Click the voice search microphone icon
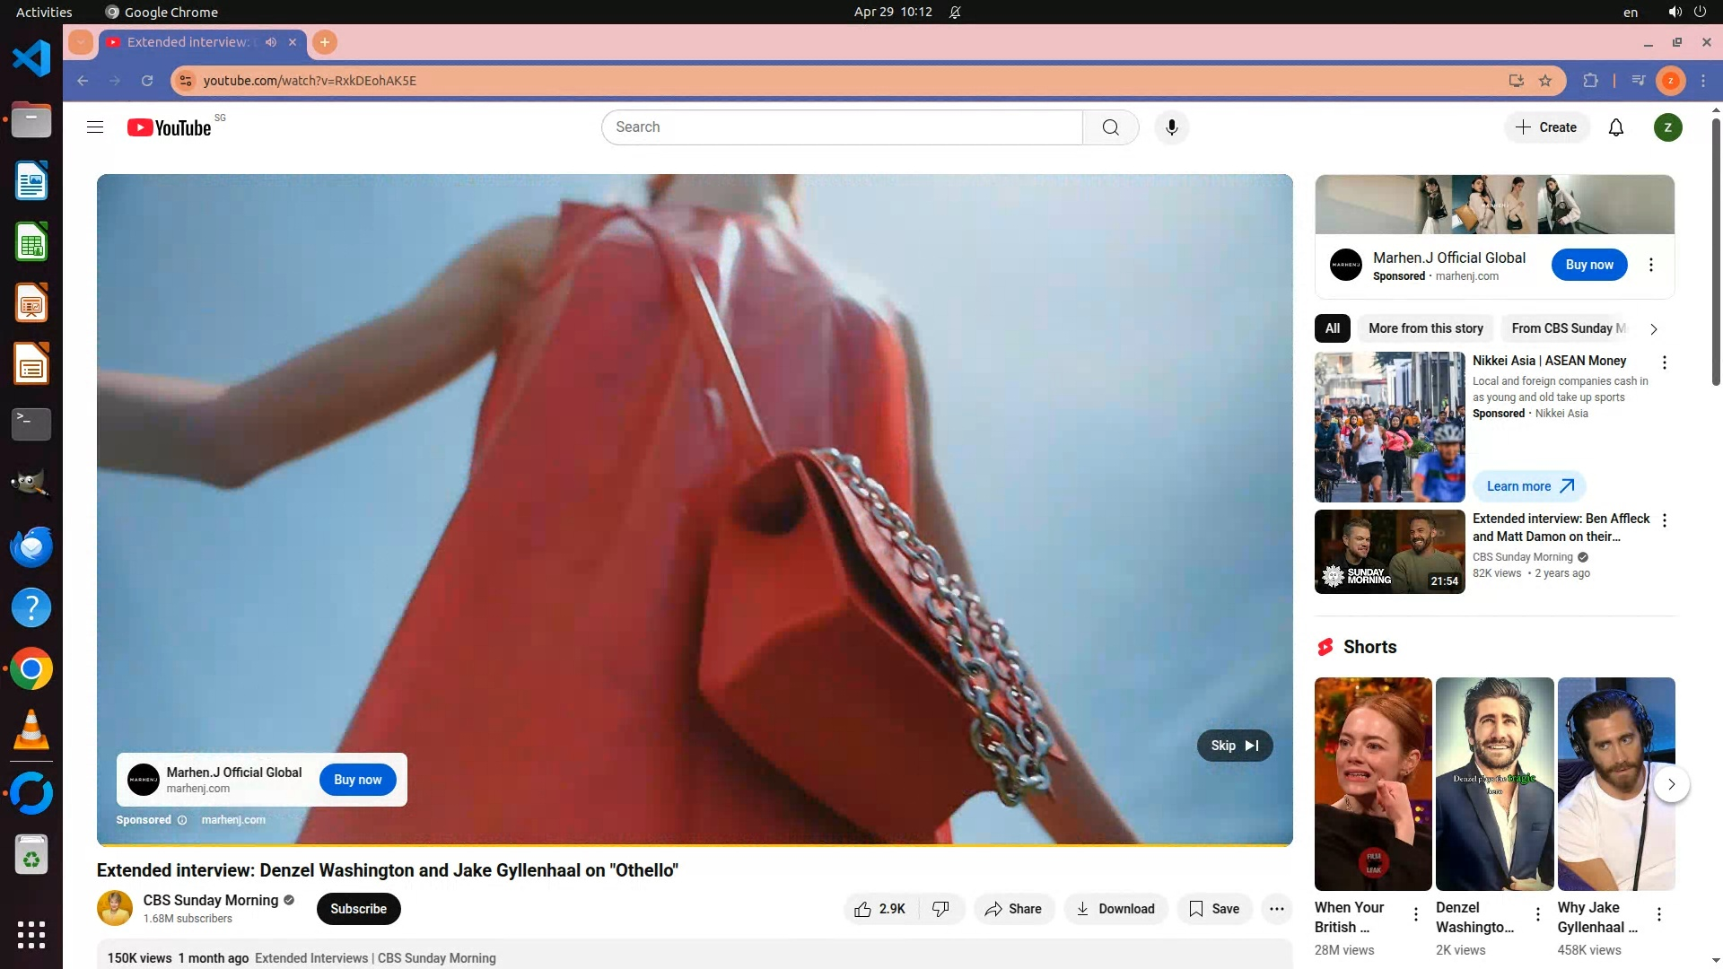1723x969 pixels. (1171, 127)
